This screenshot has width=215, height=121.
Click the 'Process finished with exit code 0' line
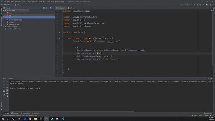(25, 88)
